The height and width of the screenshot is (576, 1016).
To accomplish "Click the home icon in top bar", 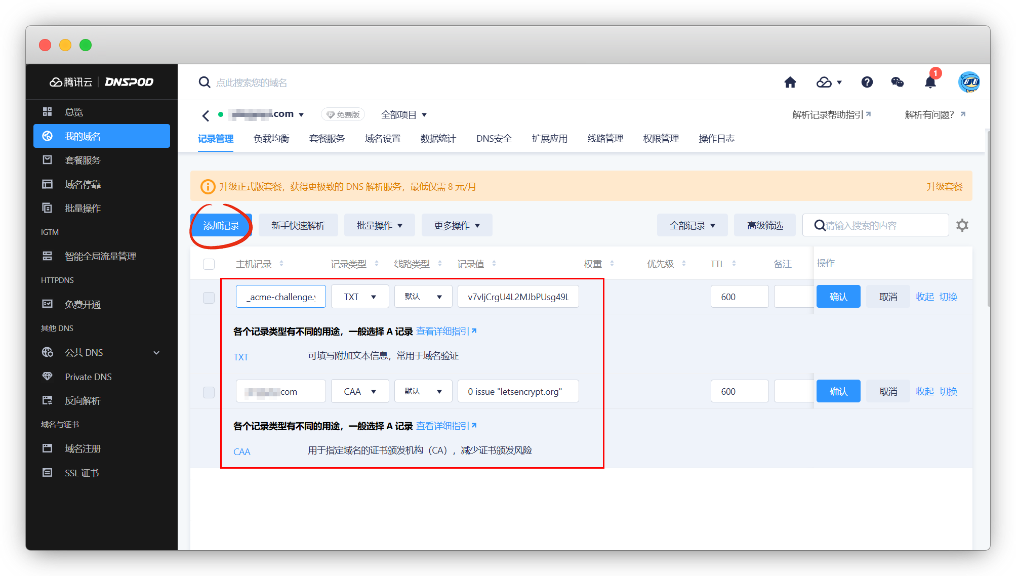I will coord(790,82).
